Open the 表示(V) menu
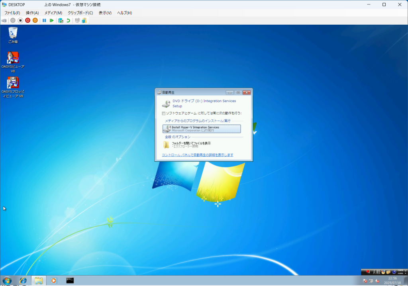Image resolution: width=408 pixels, height=286 pixels. (105, 13)
